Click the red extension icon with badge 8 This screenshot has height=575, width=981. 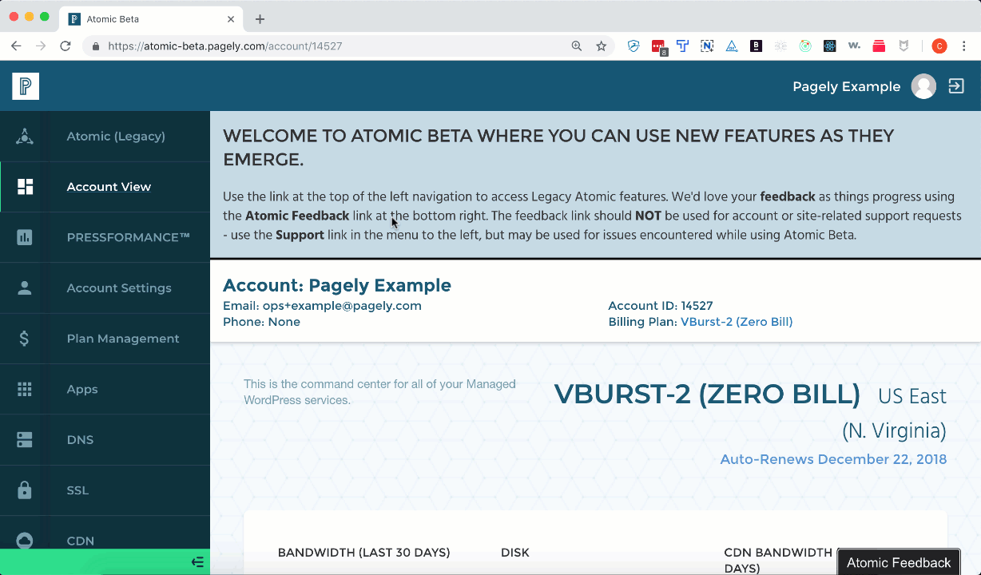tap(658, 47)
